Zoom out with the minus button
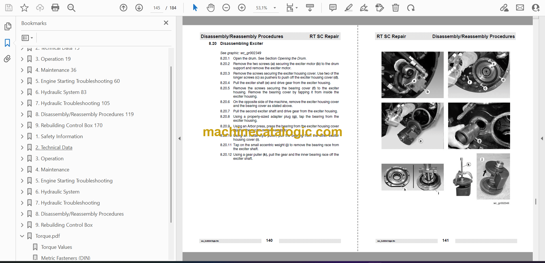 click(x=226, y=8)
